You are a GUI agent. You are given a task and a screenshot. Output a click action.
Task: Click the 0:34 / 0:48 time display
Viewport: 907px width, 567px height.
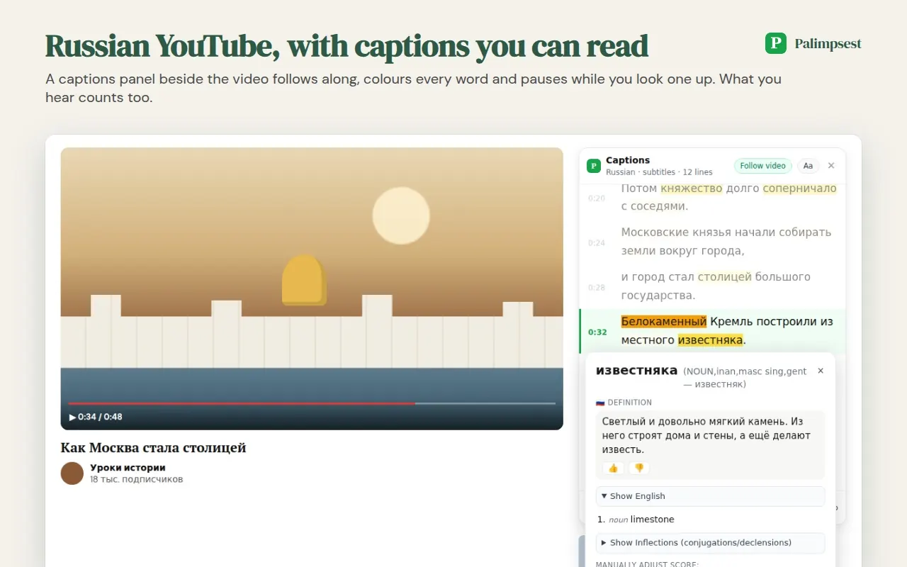tap(100, 417)
